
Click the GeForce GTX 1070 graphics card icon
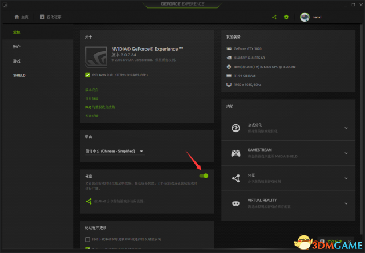coord(229,49)
